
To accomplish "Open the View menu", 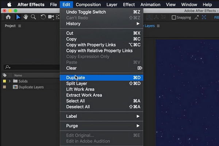I will point(171,5).
